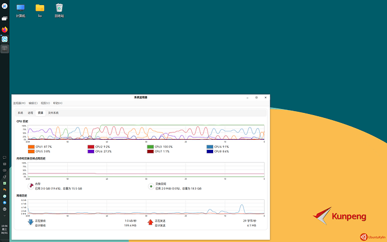Click the CPU1 orange color swatch

[x=31, y=147]
